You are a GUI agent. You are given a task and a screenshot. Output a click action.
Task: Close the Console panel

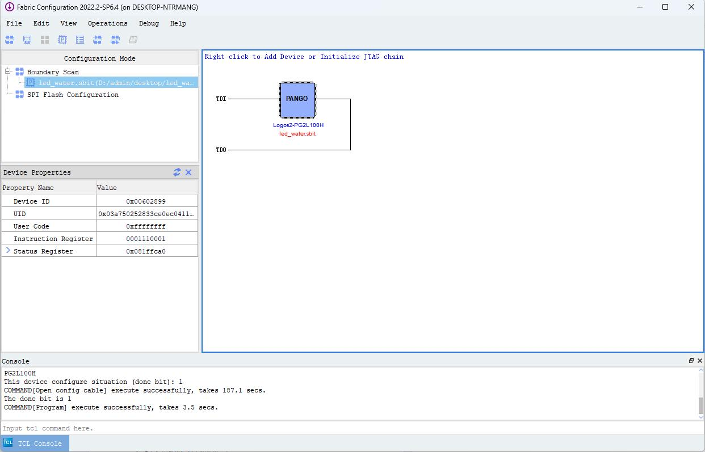(x=700, y=361)
